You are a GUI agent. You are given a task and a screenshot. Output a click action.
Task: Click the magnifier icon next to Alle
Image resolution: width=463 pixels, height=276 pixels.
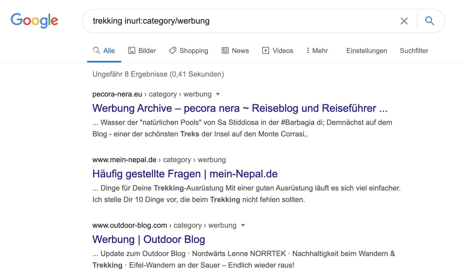[x=96, y=50]
